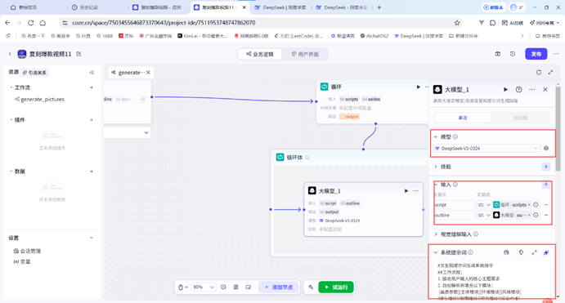The height and width of the screenshot is (303, 565).
Task: Switch to the first DeepSeek browser tab
Action: point(280,7)
